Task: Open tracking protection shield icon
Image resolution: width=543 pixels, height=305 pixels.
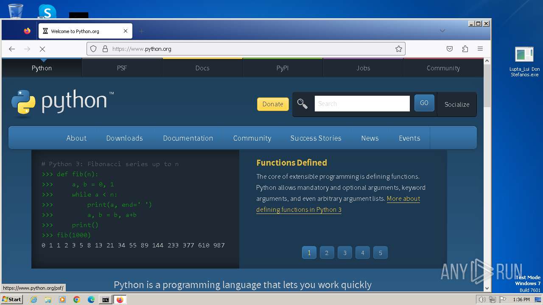Action: 93,49
